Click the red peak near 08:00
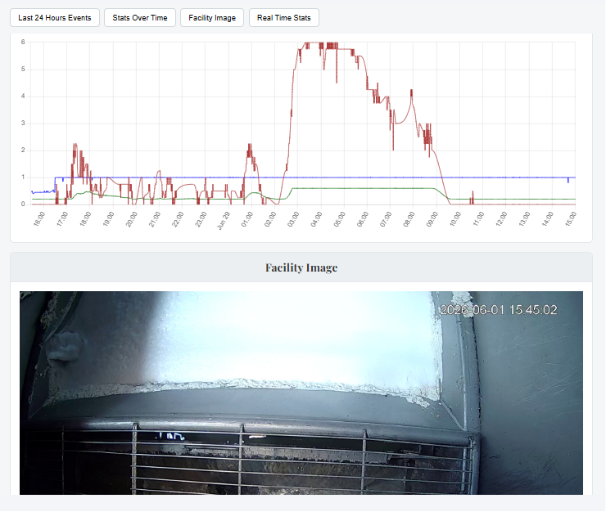This screenshot has height=512, width=606. pos(412,92)
